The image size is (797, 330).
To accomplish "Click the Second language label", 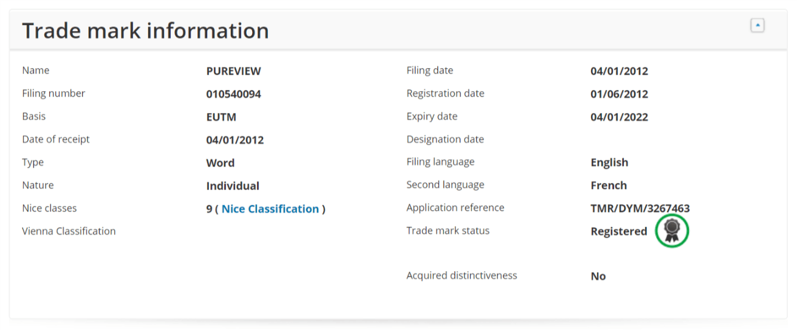I will tap(445, 185).
